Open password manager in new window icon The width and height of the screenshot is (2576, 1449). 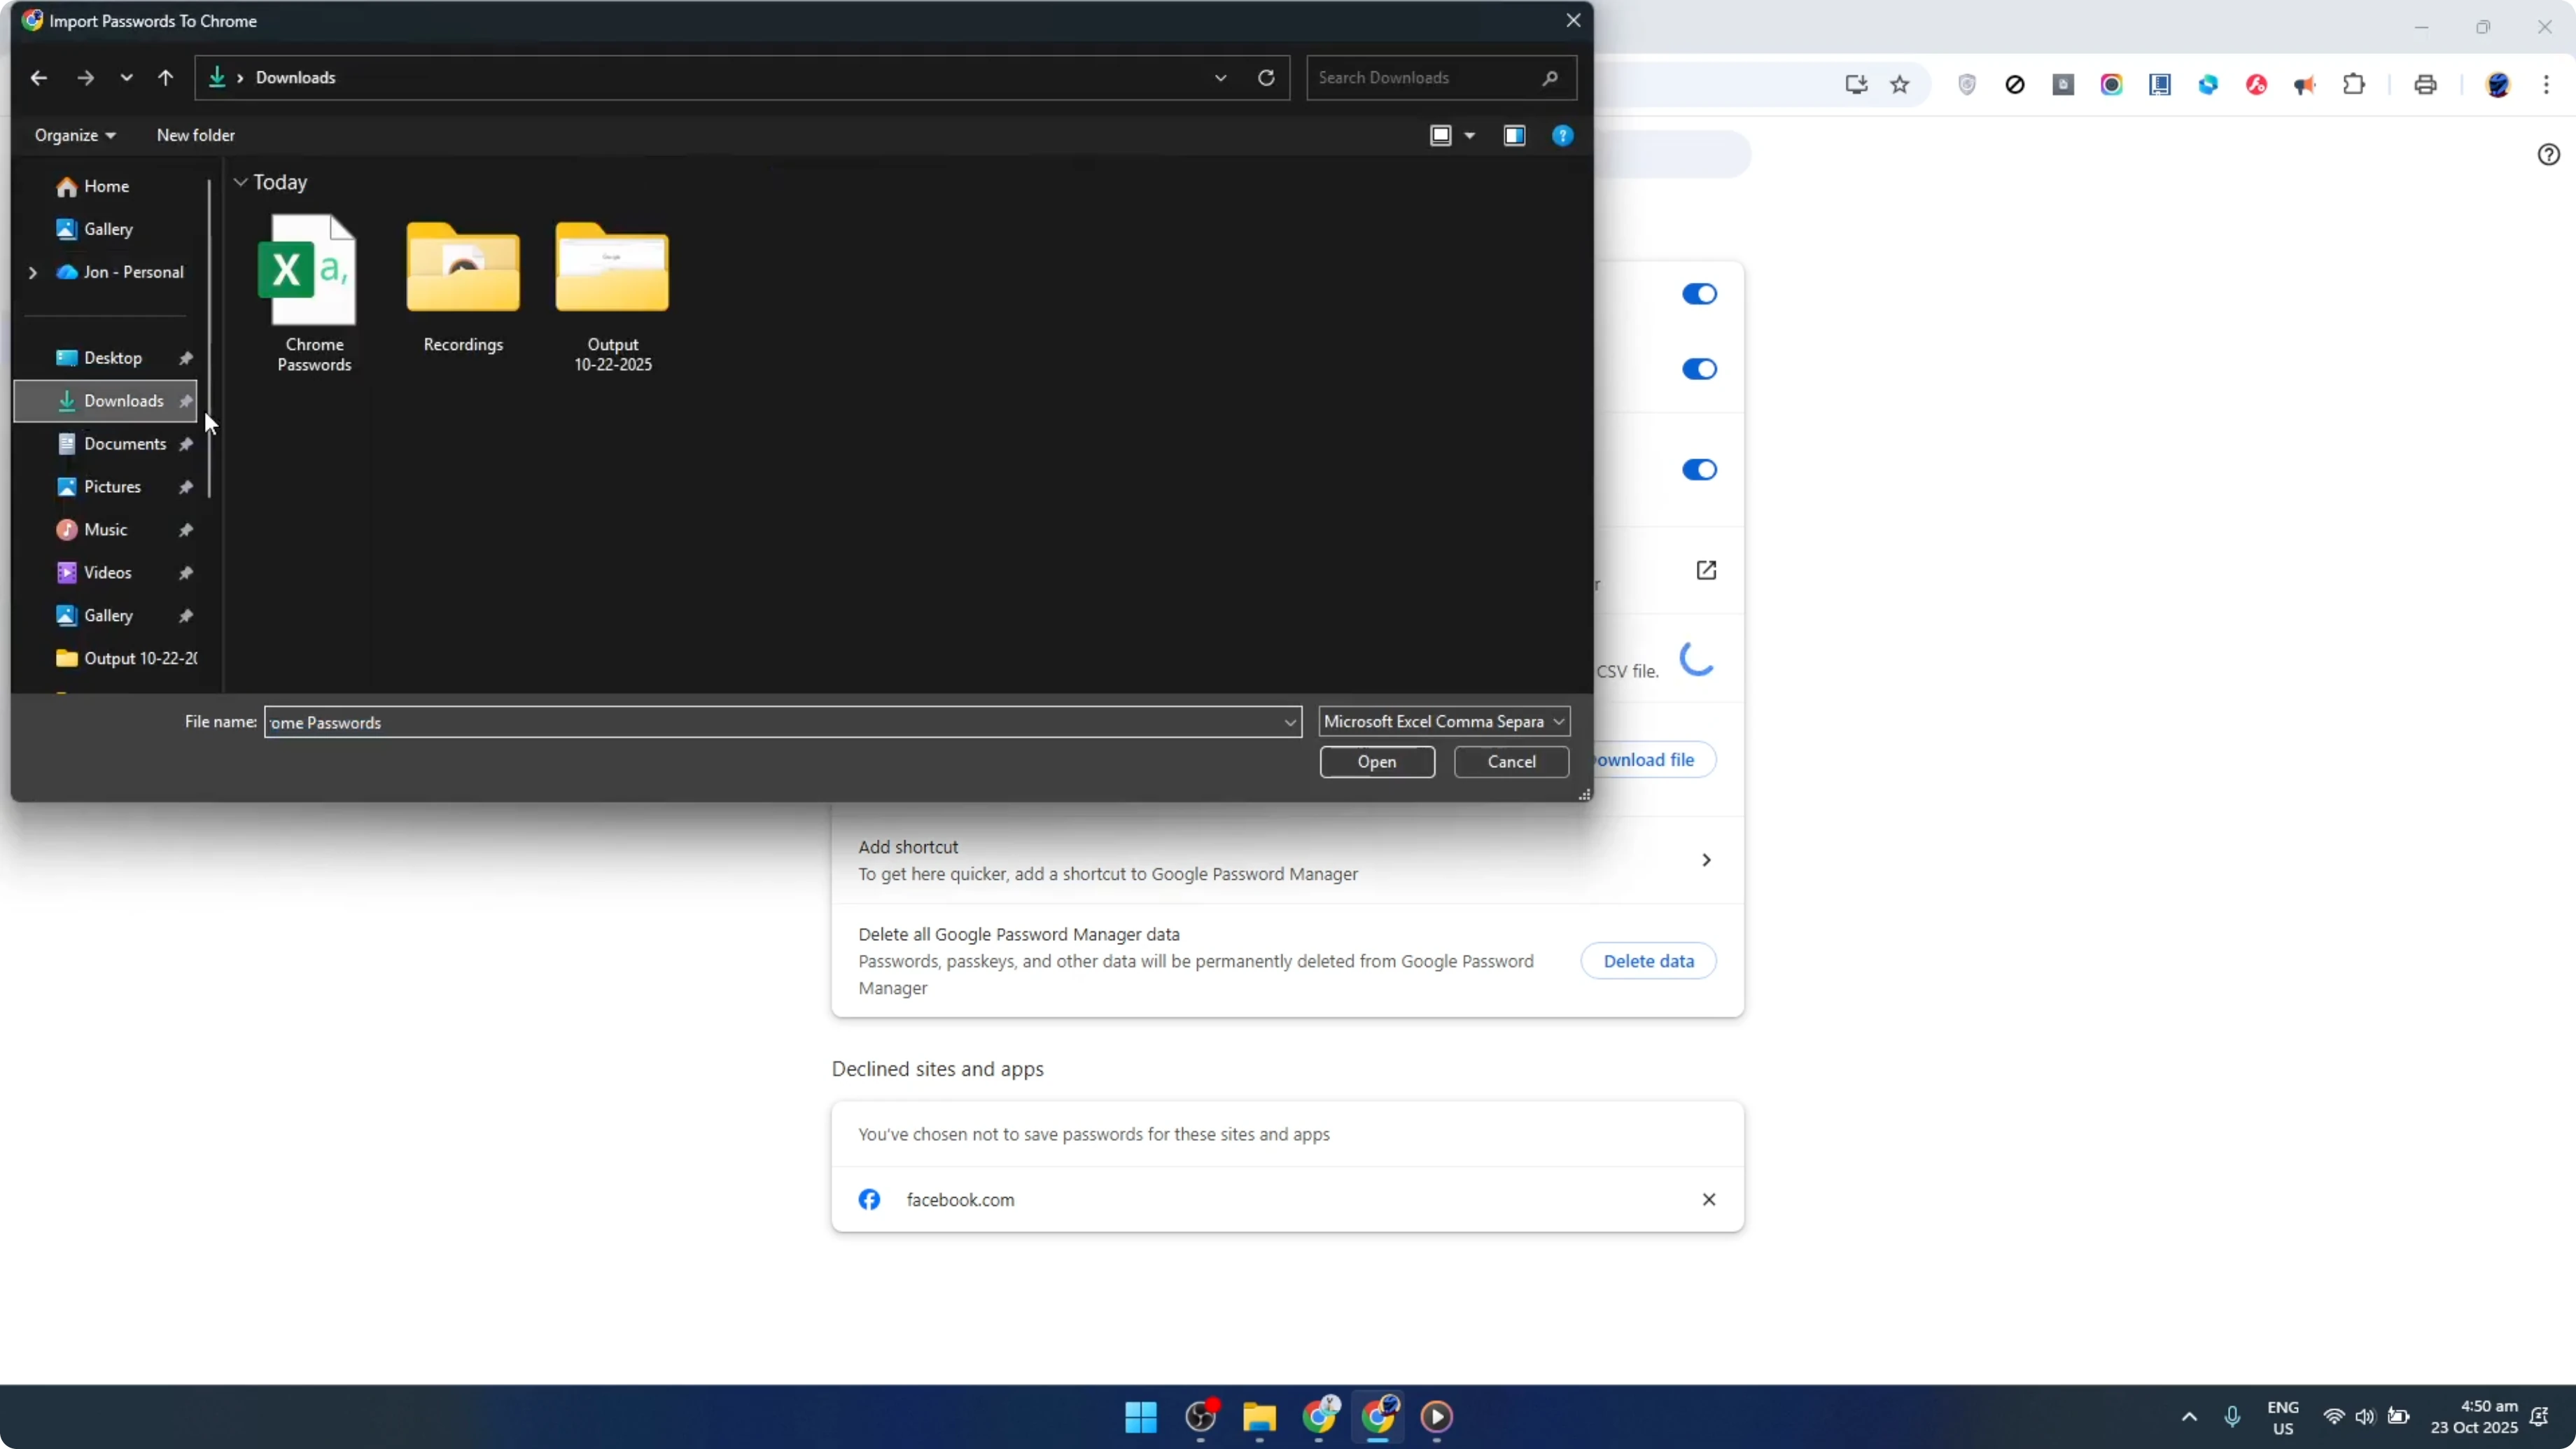click(1706, 569)
